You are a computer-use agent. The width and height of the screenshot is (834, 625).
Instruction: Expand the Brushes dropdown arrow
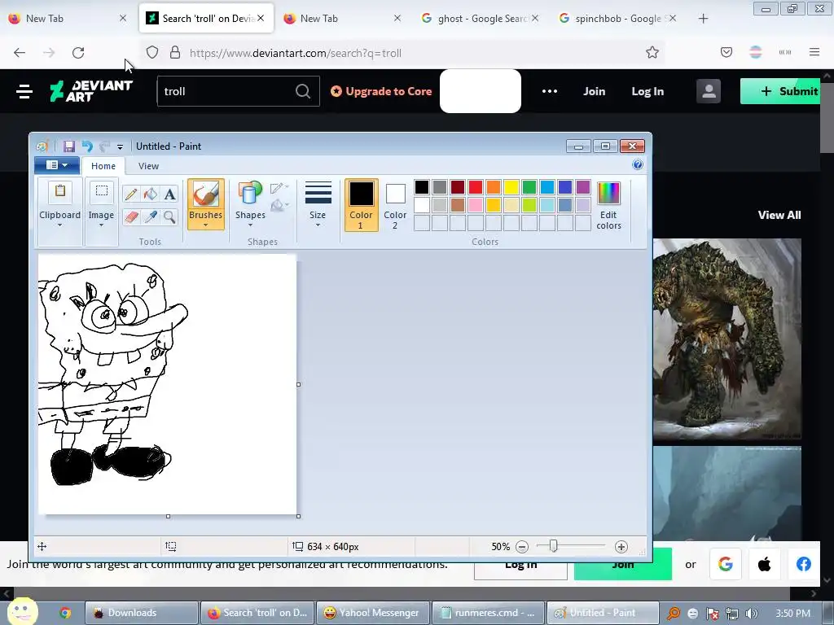(x=205, y=225)
